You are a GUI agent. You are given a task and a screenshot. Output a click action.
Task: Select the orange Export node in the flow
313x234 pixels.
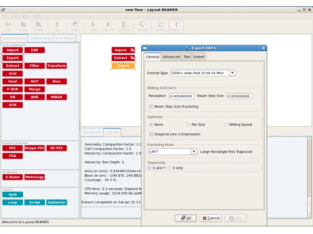123,66
